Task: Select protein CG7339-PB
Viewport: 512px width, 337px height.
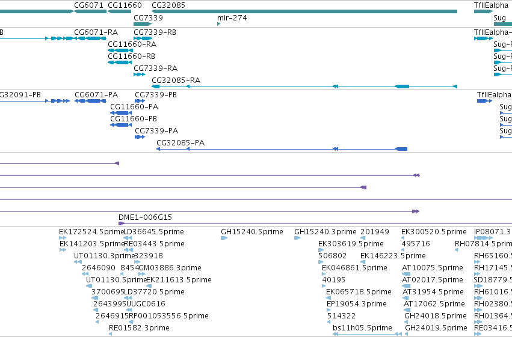Action: [156, 95]
